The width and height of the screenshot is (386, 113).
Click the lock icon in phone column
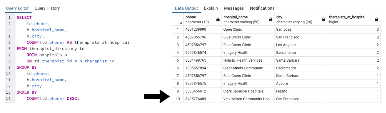coord(218,20)
